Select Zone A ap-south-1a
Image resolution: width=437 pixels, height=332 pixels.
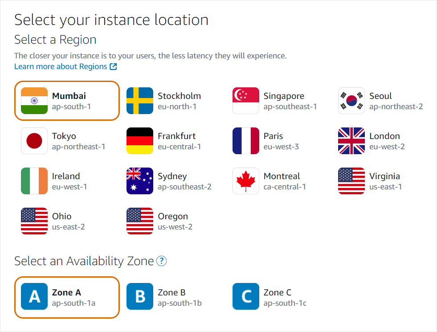(67, 297)
